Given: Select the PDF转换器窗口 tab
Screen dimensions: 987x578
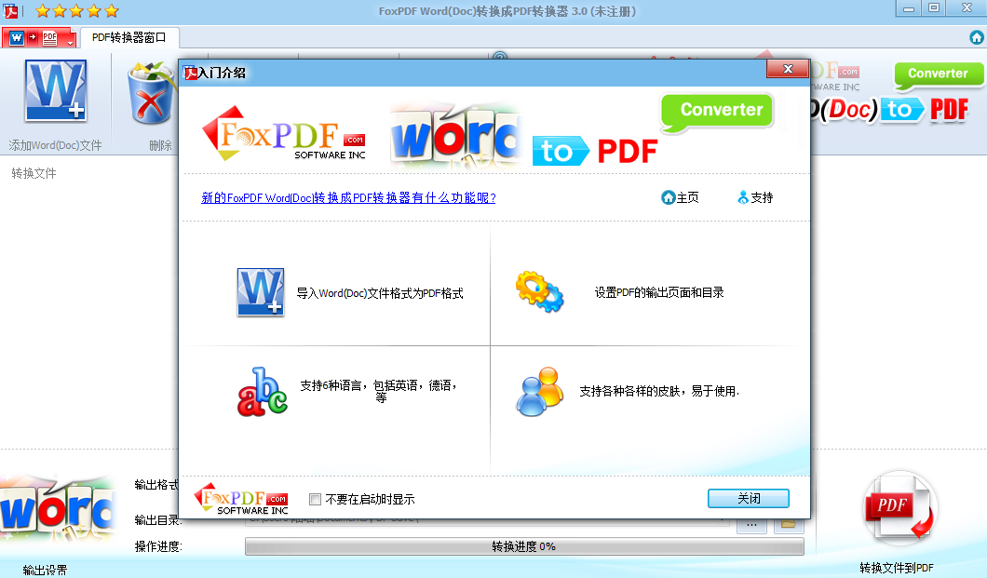Looking at the screenshot, I should [x=128, y=38].
